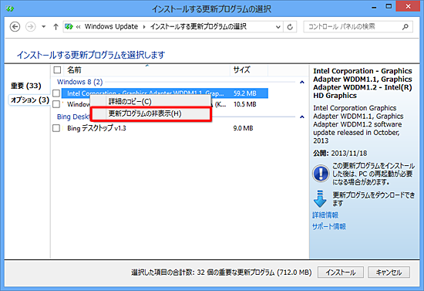Go up one level with up arrow
Screen dimensions: 424x291
pos(56,26)
